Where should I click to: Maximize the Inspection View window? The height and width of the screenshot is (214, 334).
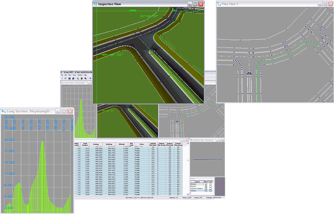coord(194,4)
